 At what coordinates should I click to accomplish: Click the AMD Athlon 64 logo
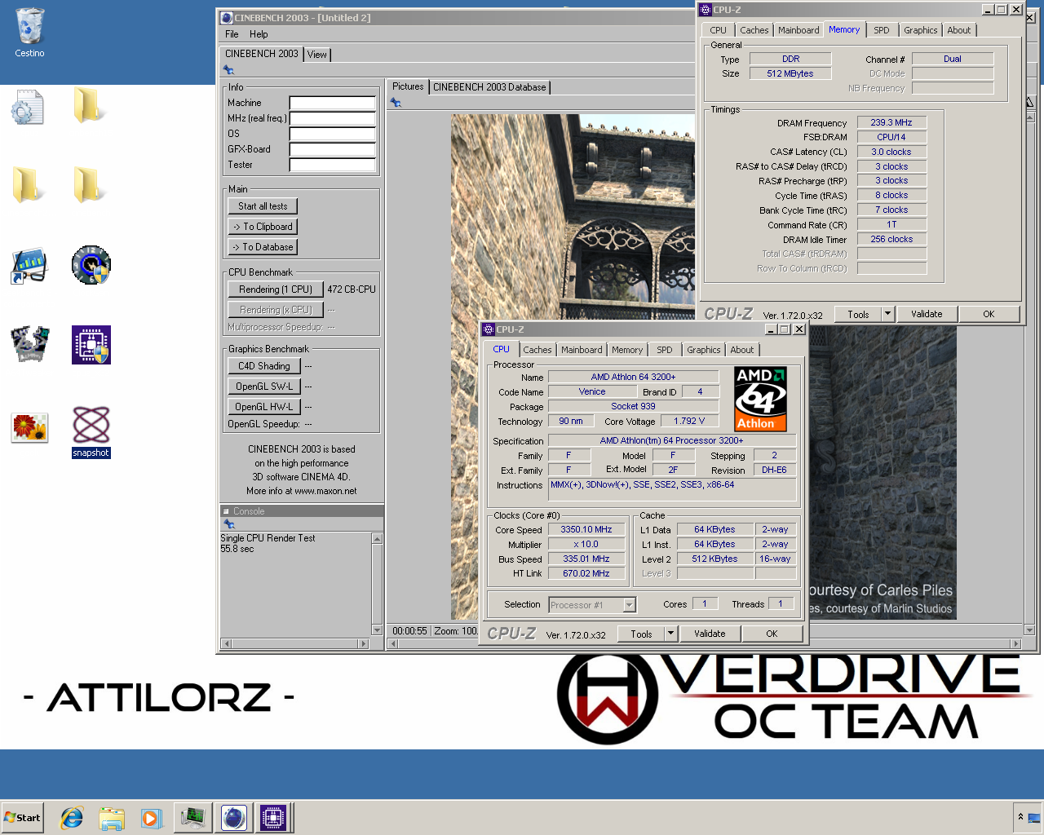(760, 399)
